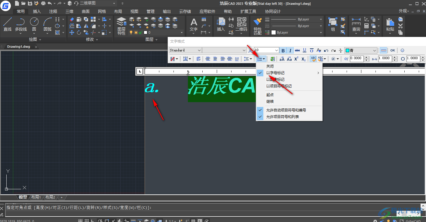Click the superscript X² icon

(x=296, y=59)
